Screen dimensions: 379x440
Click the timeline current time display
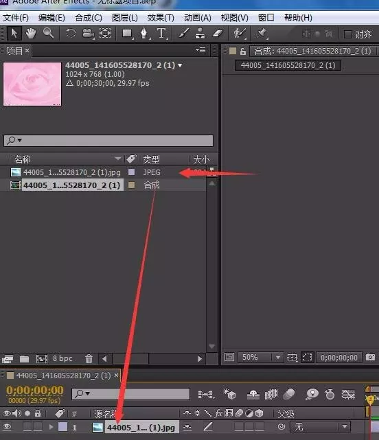[35, 391]
